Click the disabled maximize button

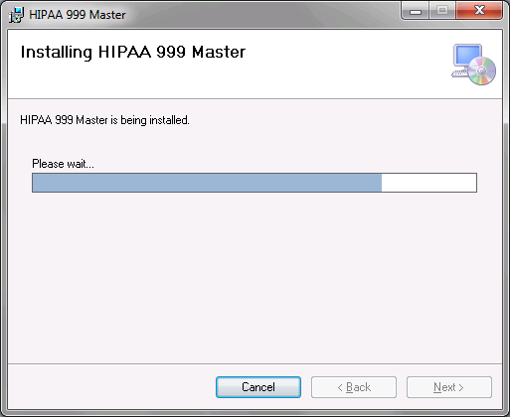click(x=442, y=11)
